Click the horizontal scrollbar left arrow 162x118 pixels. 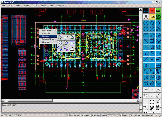[3, 100]
